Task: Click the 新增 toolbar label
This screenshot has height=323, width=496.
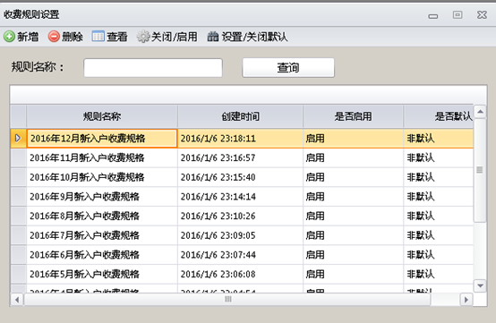Action: point(28,37)
